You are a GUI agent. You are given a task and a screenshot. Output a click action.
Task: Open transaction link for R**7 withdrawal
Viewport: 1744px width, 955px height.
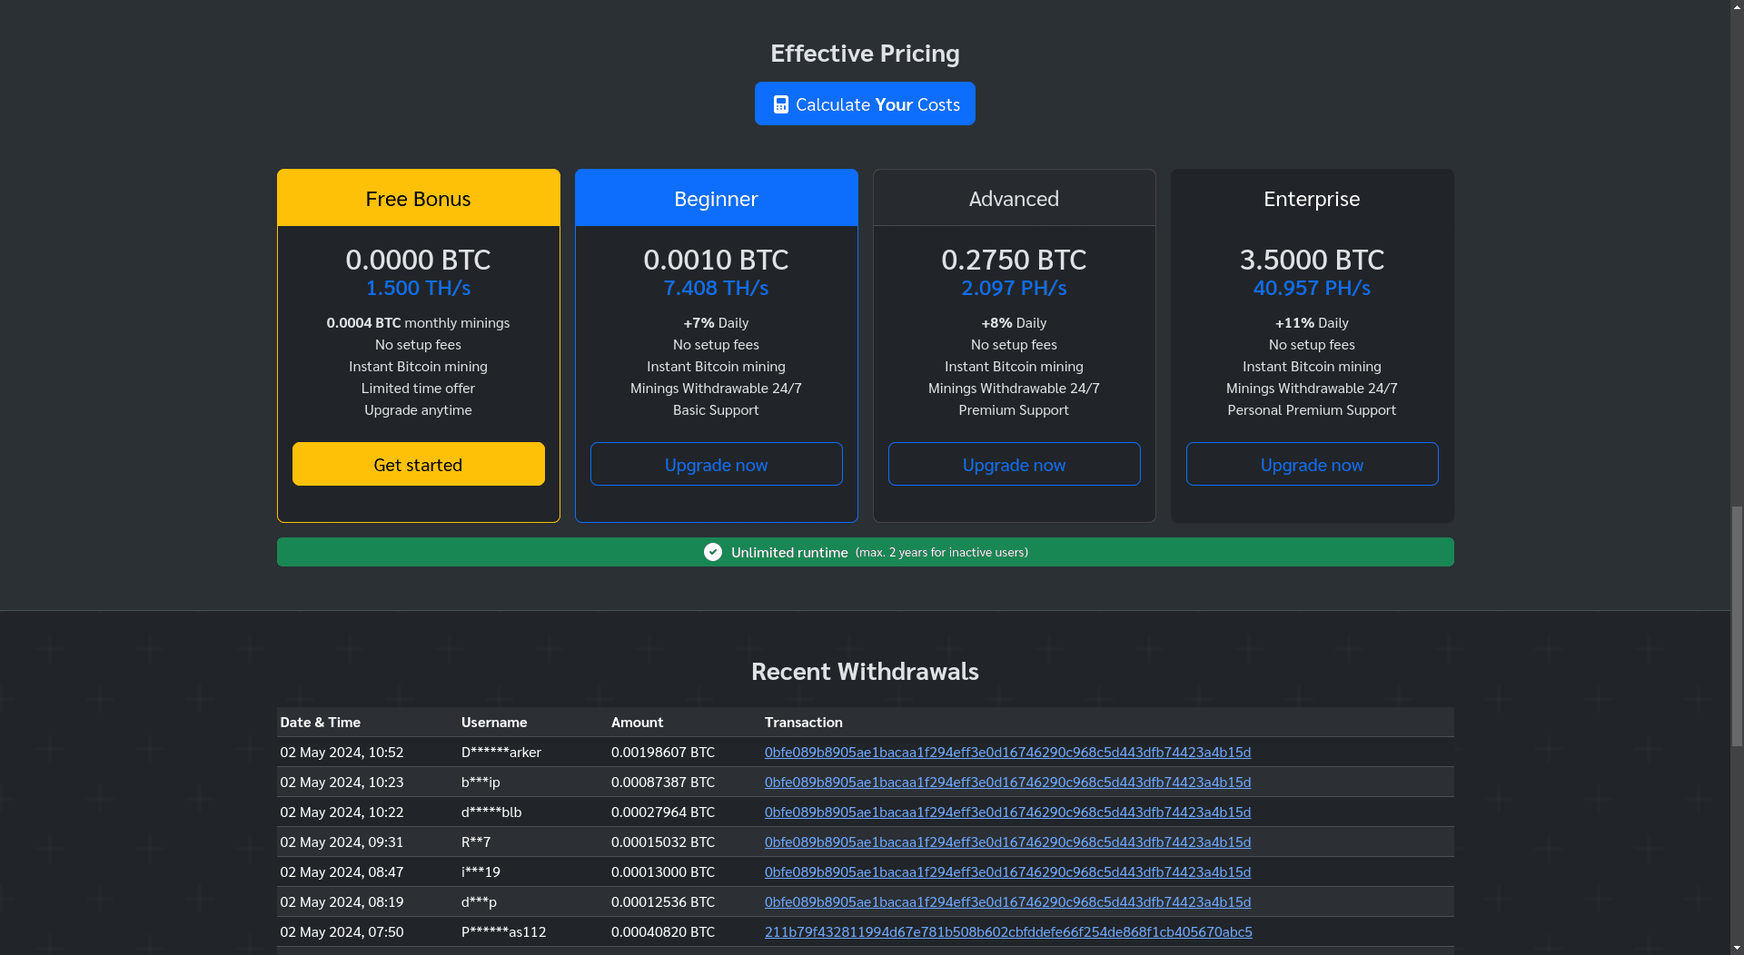1007,842
